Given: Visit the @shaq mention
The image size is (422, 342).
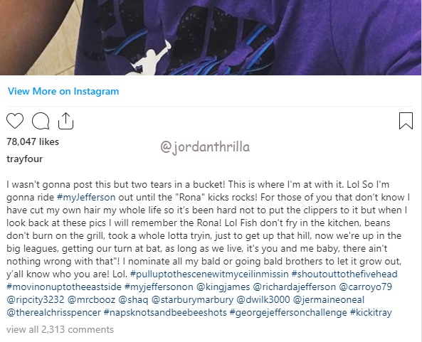Looking at the screenshot, I should point(133,299).
